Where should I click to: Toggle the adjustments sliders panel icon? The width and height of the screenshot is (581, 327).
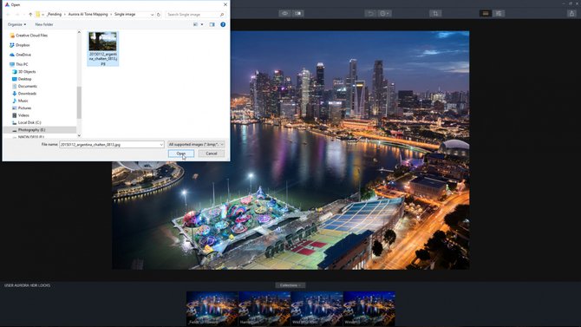(499, 13)
